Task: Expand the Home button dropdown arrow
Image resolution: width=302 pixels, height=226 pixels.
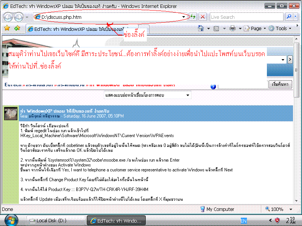Action: [x=208, y=29]
